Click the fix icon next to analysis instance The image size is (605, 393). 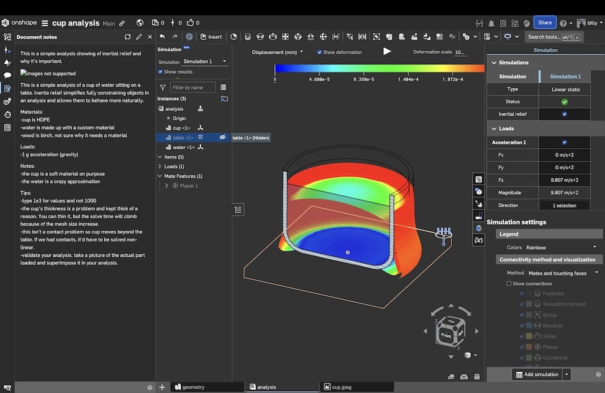(200, 109)
